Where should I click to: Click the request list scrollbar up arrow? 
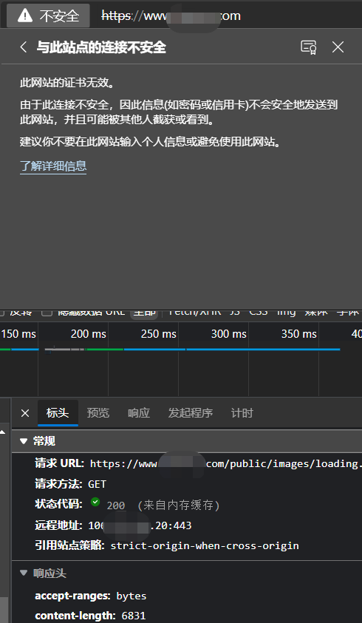click(4, 432)
